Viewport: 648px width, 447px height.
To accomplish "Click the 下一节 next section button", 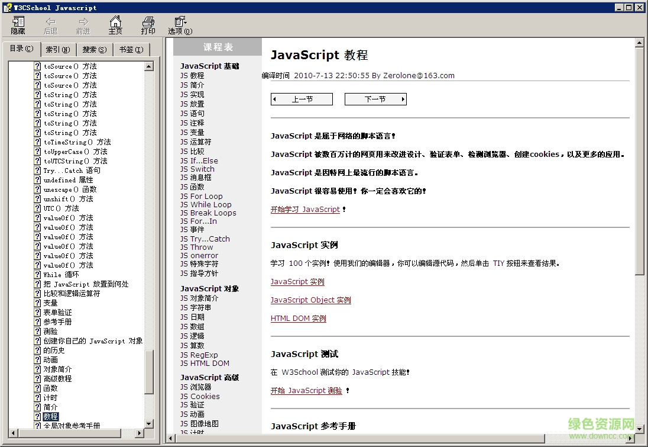I will pyautogui.click(x=375, y=99).
